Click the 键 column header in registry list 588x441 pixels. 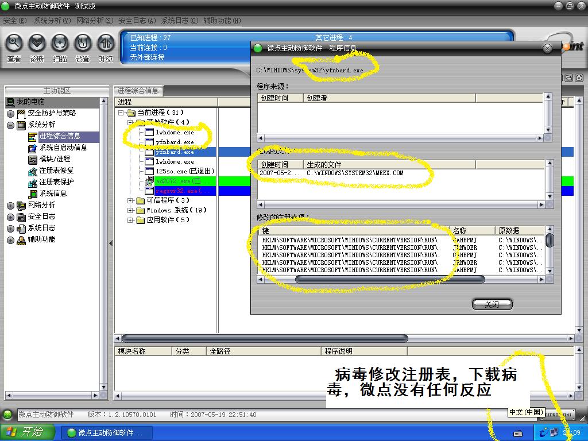(x=354, y=231)
